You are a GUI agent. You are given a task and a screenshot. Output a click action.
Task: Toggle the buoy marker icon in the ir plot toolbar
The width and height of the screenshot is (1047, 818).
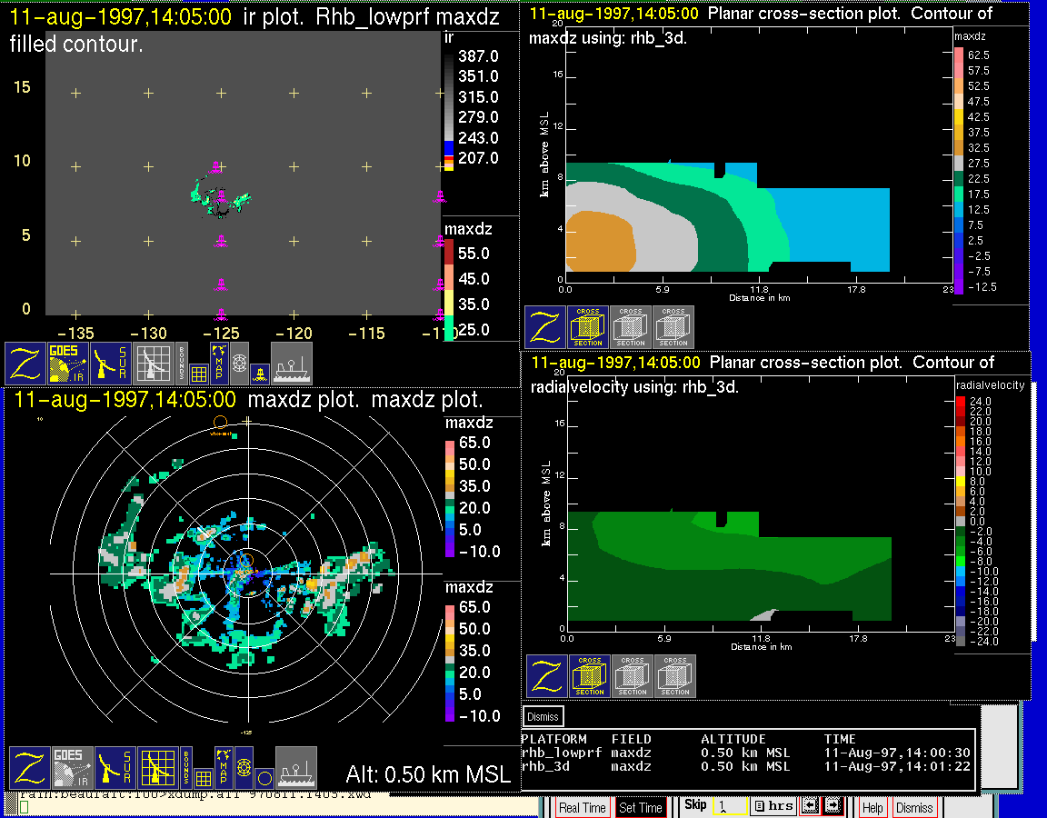tap(258, 374)
